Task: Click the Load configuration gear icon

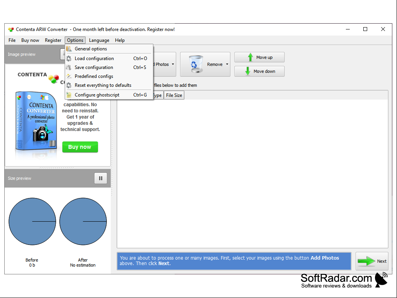Action: click(x=69, y=59)
